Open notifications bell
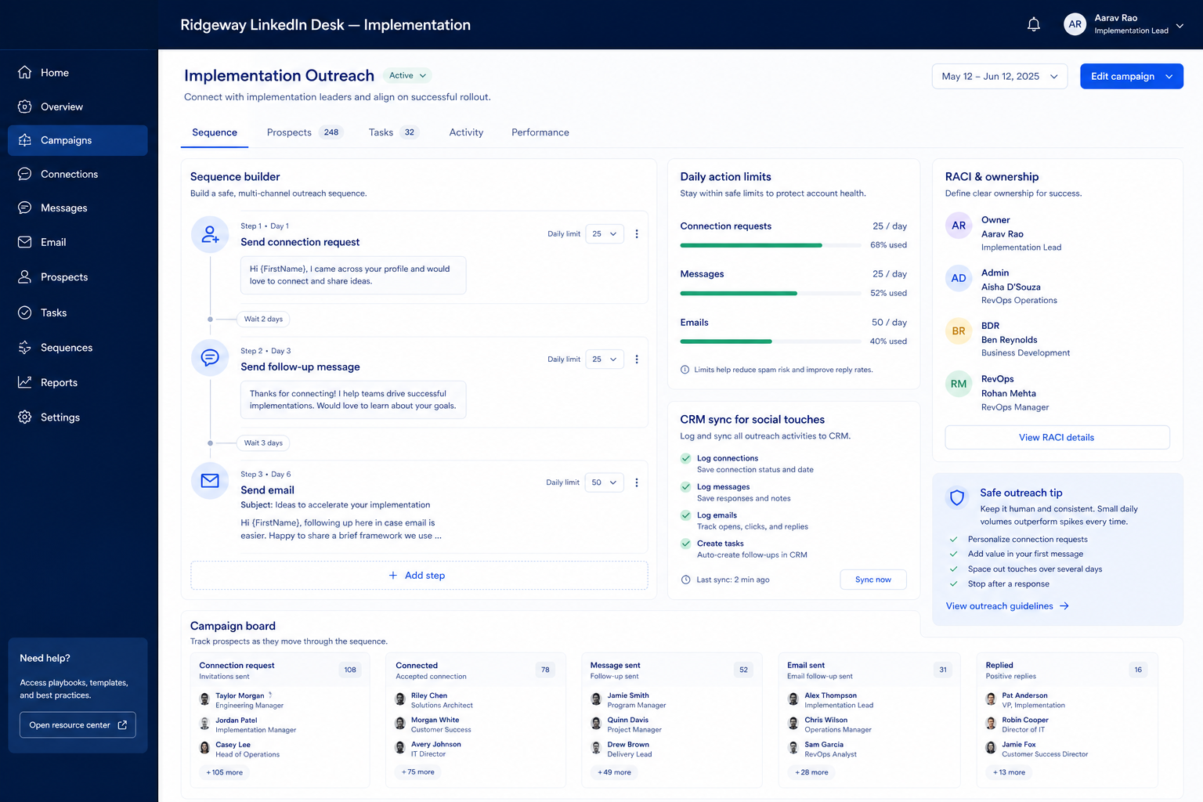1203x802 pixels. coord(1034,24)
